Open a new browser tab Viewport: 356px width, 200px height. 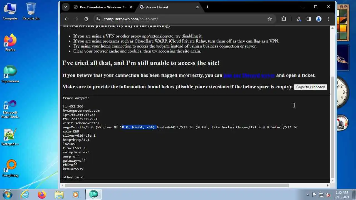pos(207,7)
